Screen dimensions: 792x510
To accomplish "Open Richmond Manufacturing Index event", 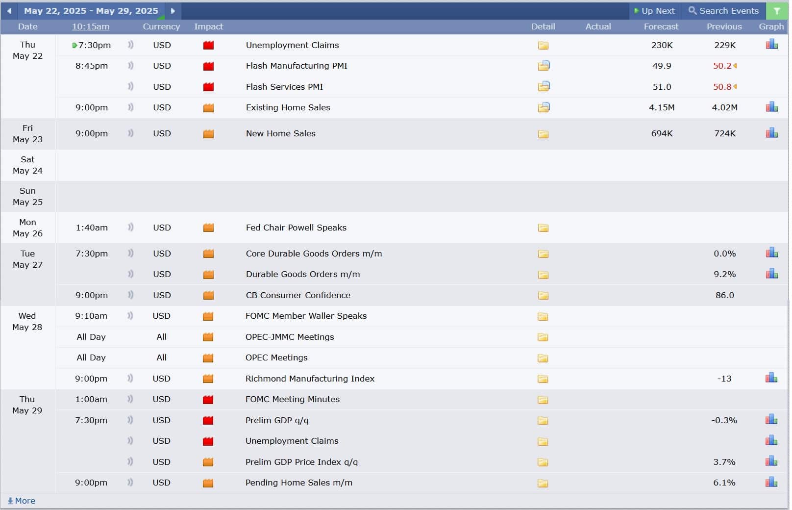I will pos(310,379).
